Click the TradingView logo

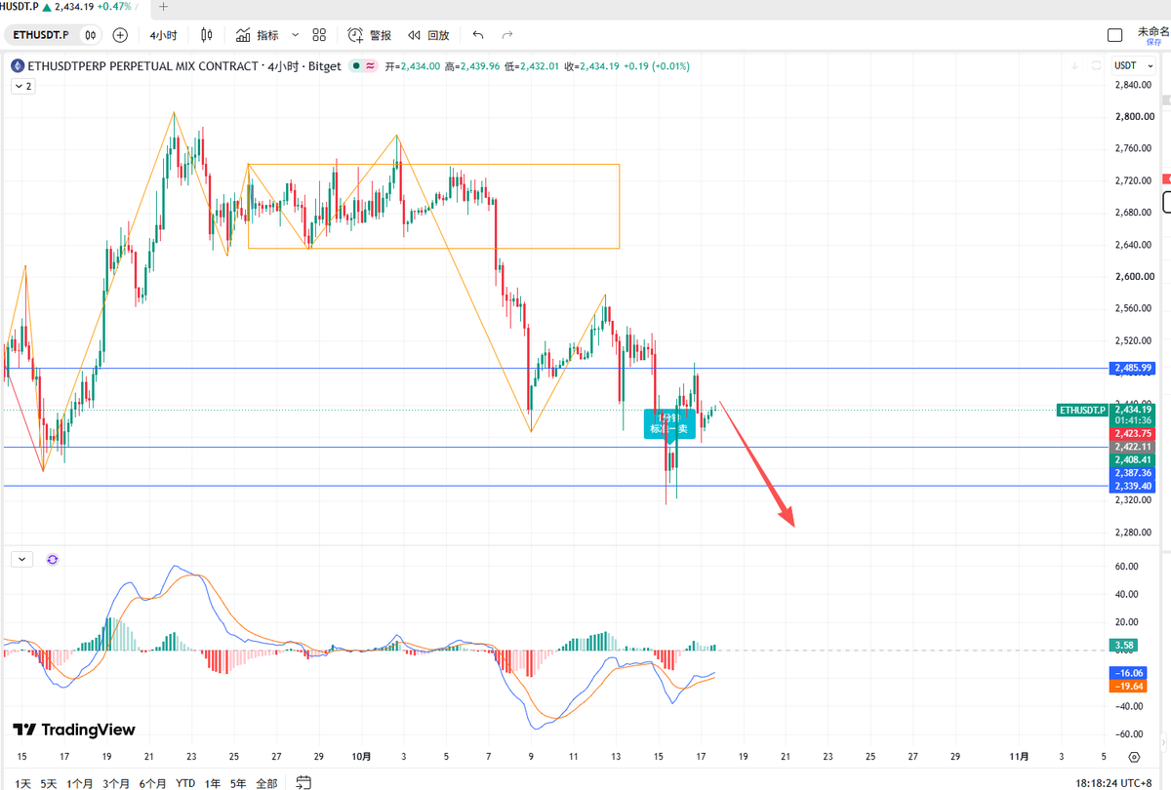(74, 730)
